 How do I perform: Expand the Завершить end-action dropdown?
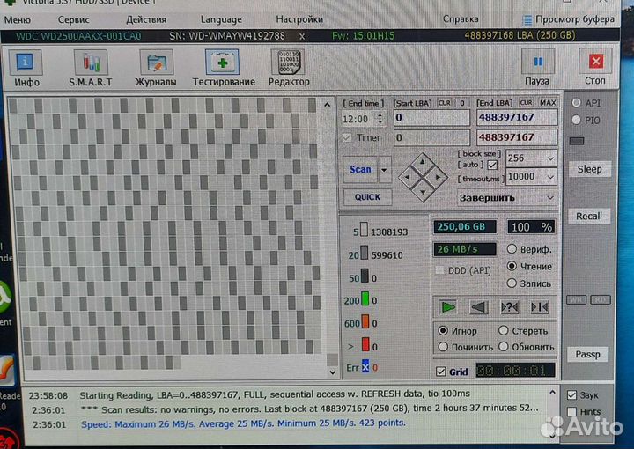pyautogui.click(x=549, y=198)
